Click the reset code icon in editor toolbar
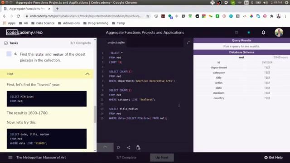This screenshot has height=163, width=290. [x=118, y=147]
